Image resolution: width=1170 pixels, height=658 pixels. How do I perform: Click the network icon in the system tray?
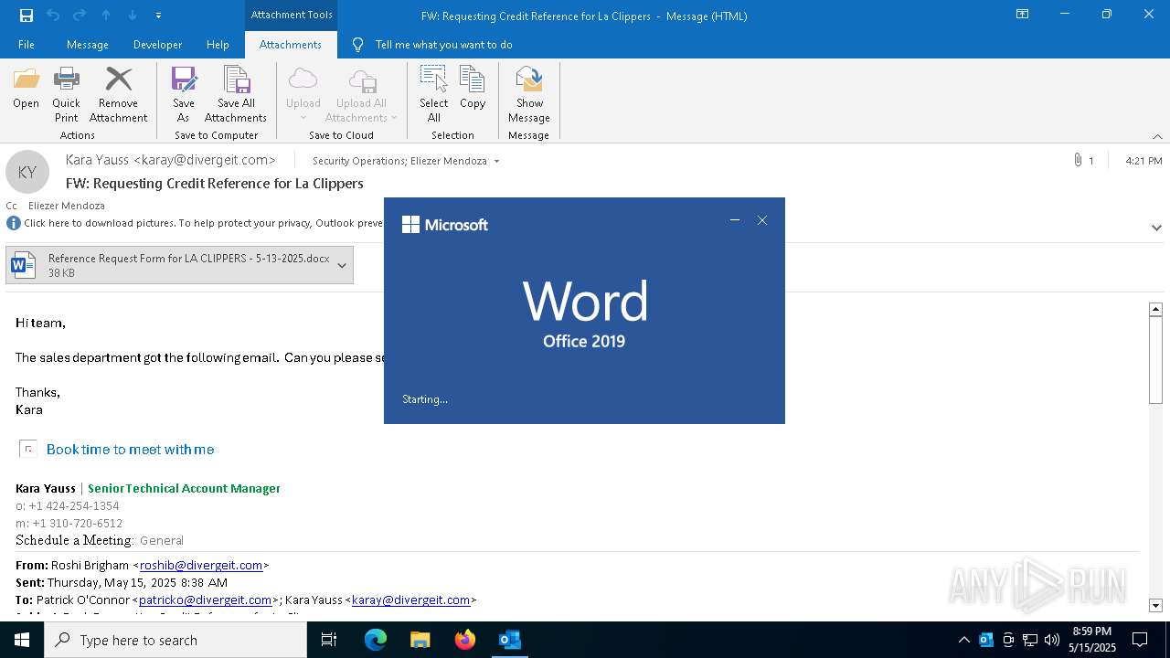[x=1030, y=640]
